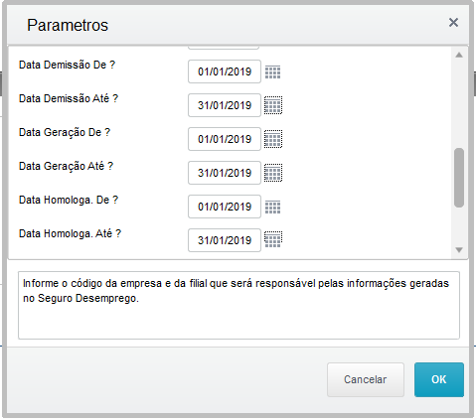Click the scrollbar up arrow
This screenshot has width=476, height=420.
click(x=459, y=55)
